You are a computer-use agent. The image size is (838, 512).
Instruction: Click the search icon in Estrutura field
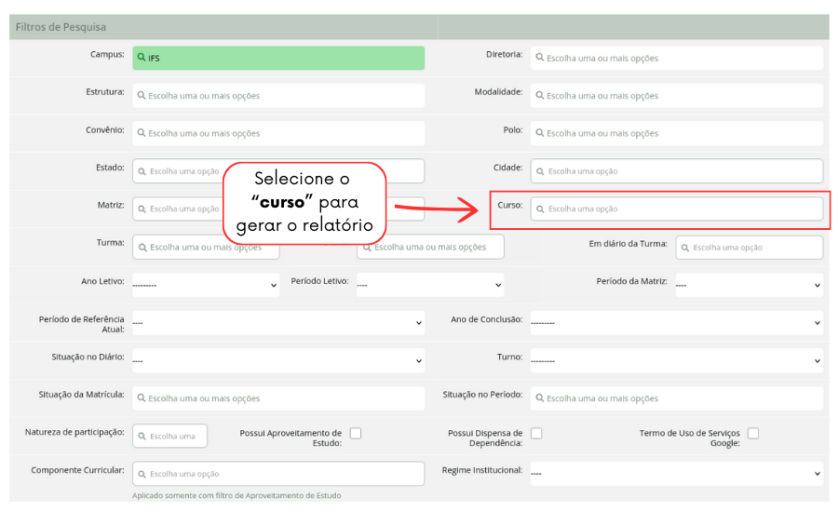point(142,96)
